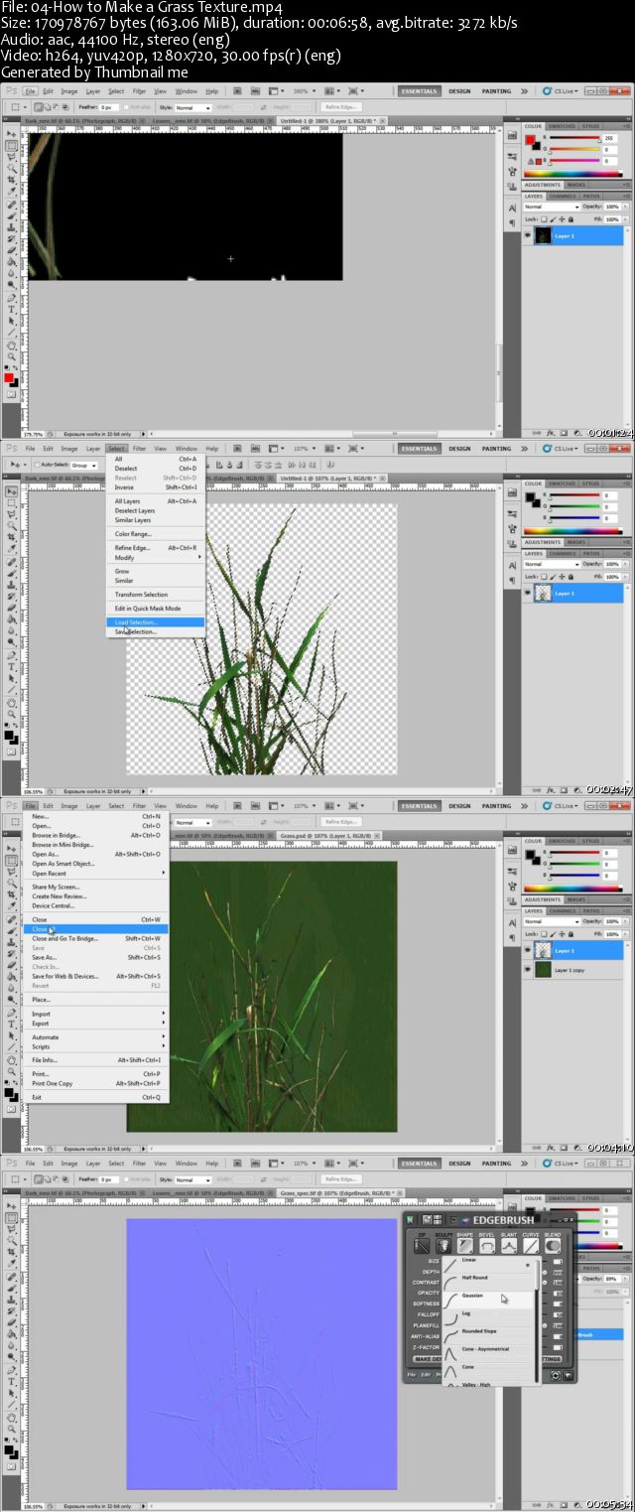Click DESIGN workspace button in Select-menu frame
This screenshot has height=1512, width=635.
(x=459, y=448)
